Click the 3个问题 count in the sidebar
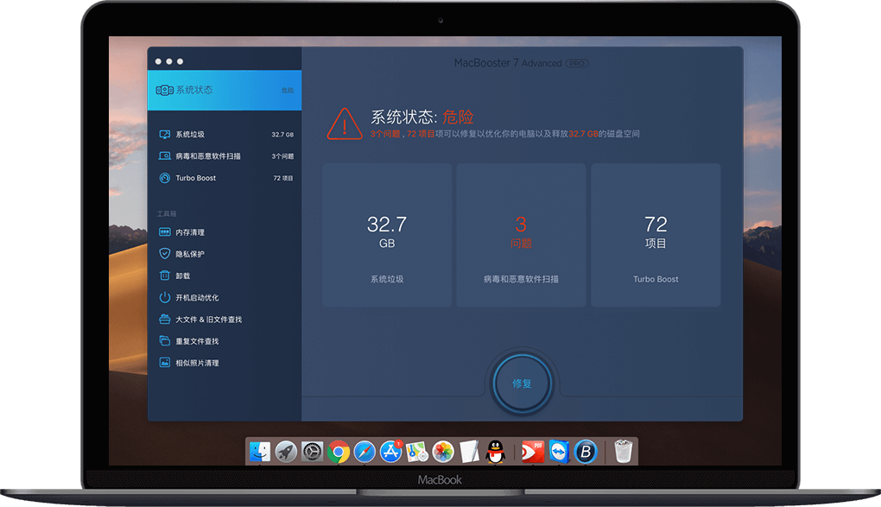 (x=282, y=156)
